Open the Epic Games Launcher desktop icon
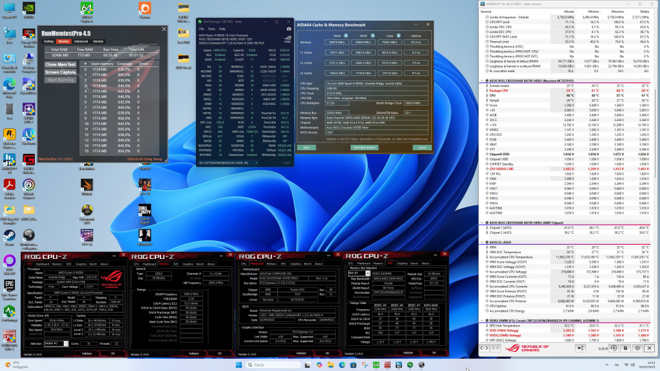Image resolution: width=660 pixels, height=371 pixels. click(x=9, y=289)
